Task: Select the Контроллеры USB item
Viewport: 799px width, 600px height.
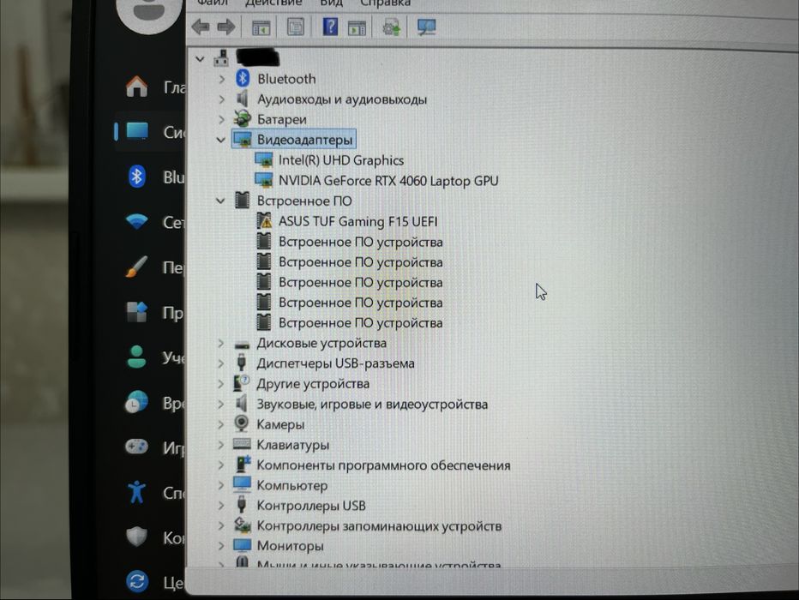Action: click(x=311, y=506)
